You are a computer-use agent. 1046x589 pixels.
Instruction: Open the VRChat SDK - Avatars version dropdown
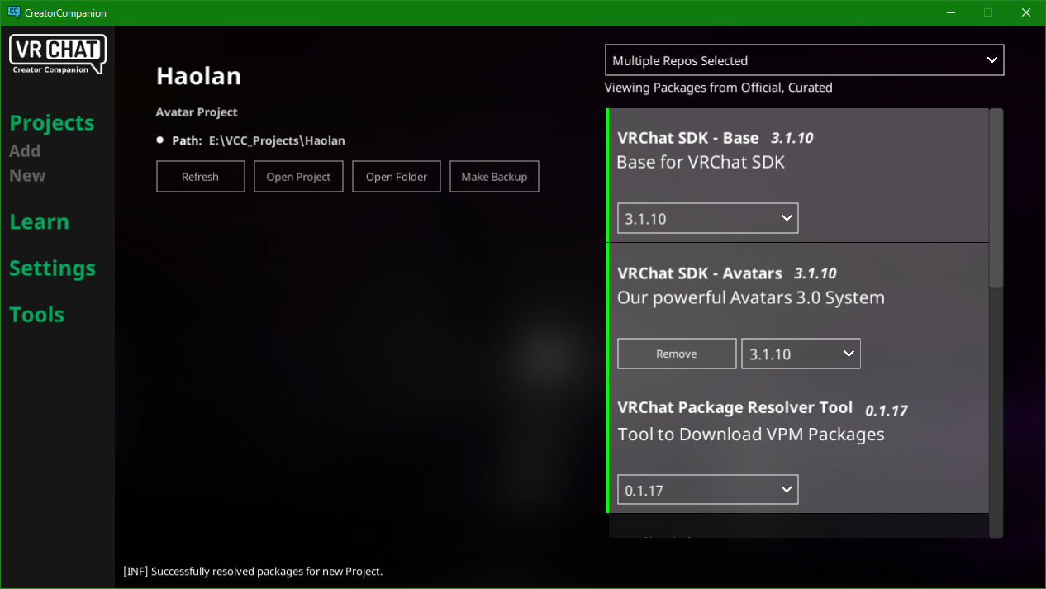pos(801,354)
